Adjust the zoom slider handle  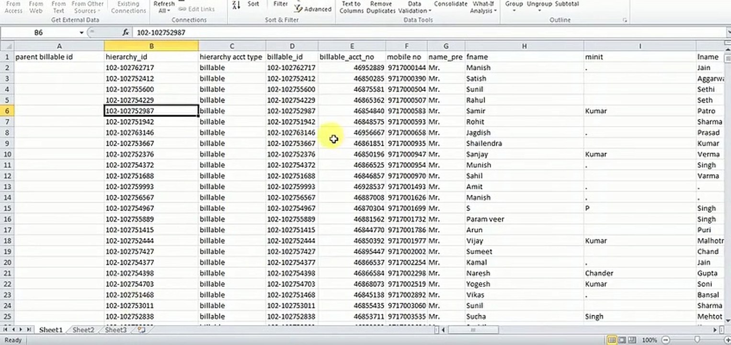click(697, 340)
